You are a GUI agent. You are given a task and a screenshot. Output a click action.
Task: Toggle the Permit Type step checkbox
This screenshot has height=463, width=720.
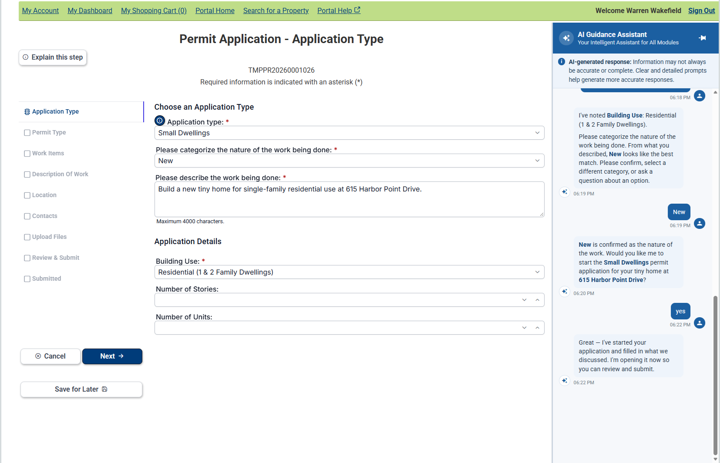pos(27,133)
